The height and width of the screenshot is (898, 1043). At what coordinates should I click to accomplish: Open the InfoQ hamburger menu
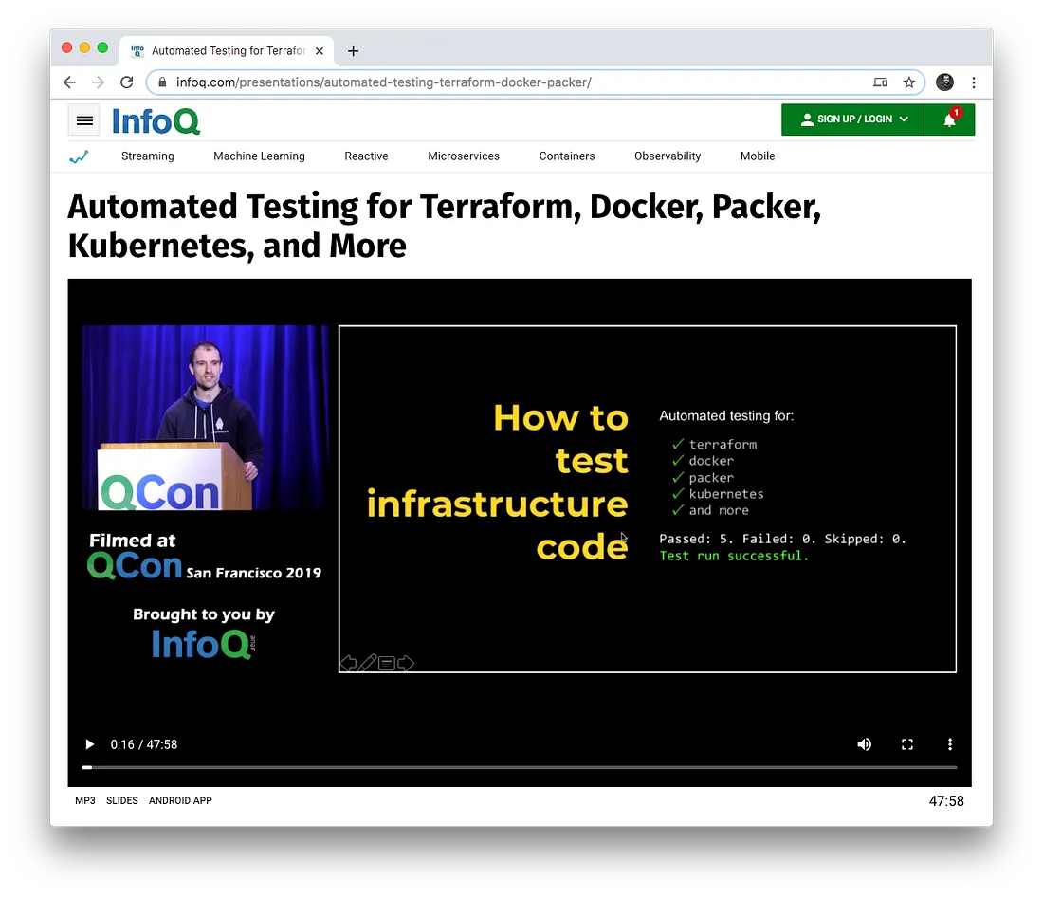(84, 120)
